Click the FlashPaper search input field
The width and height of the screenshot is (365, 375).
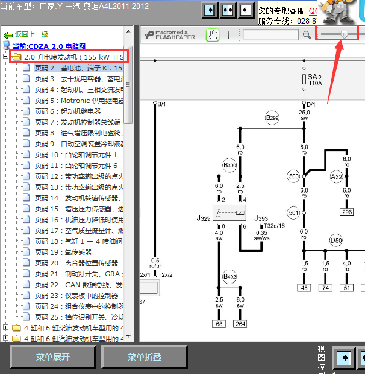tap(270, 35)
